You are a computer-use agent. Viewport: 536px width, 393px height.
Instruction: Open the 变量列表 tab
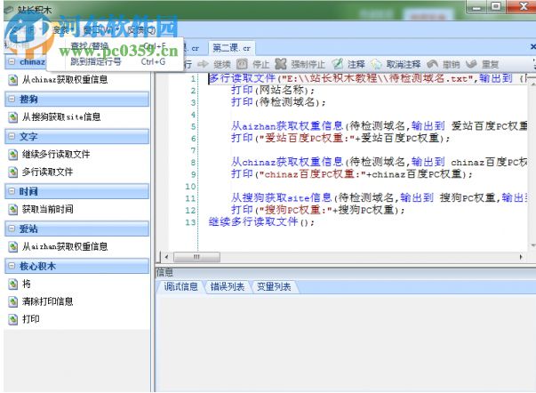(274, 286)
